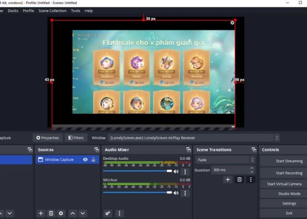Click the preview canvas game thumbnail

click(153, 72)
